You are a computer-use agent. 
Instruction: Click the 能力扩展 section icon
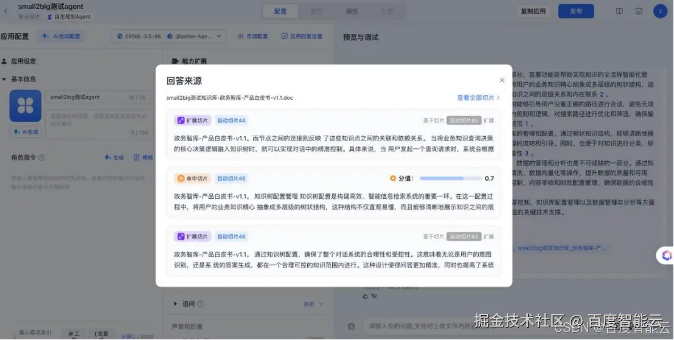175,61
